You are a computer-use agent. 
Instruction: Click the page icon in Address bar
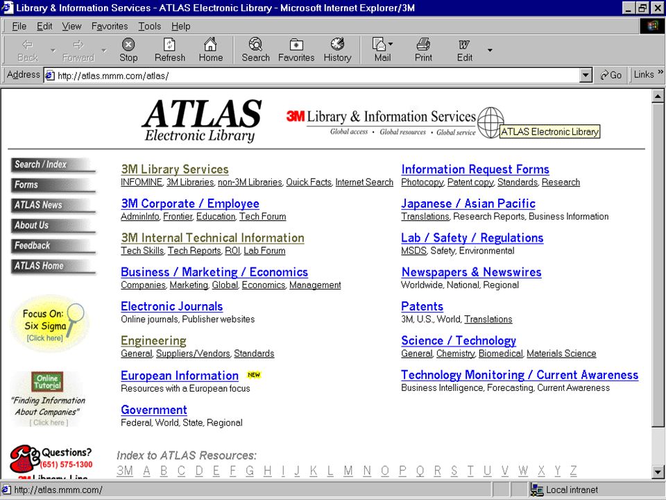pos(50,76)
